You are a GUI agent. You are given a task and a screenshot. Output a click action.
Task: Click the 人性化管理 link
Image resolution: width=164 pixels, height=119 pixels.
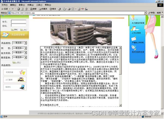[136, 33]
